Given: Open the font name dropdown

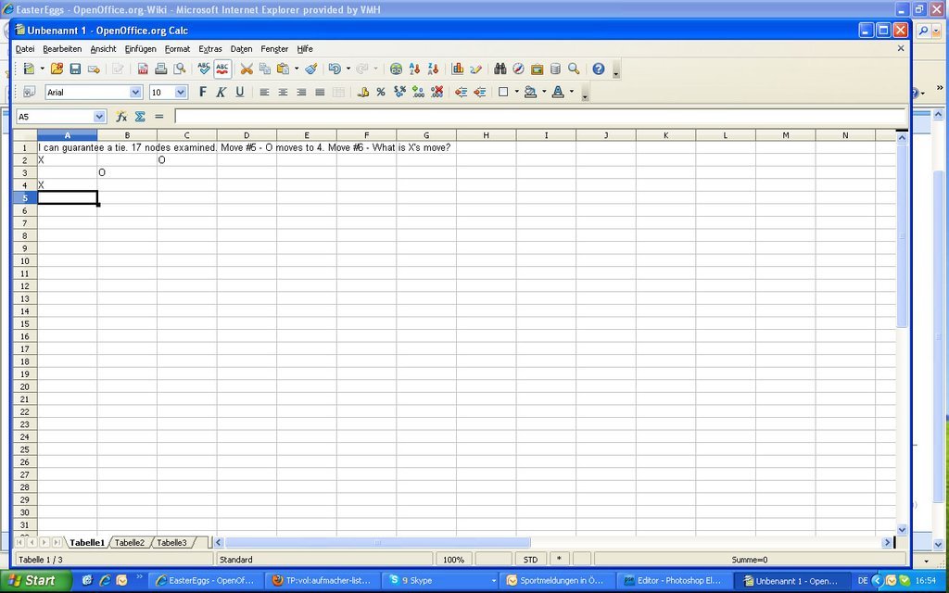Looking at the screenshot, I should [x=135, y=92].
